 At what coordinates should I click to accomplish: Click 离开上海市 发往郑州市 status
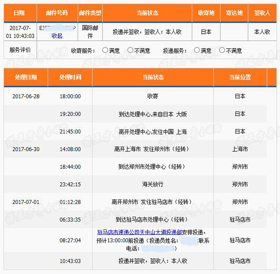click(152, 149)
